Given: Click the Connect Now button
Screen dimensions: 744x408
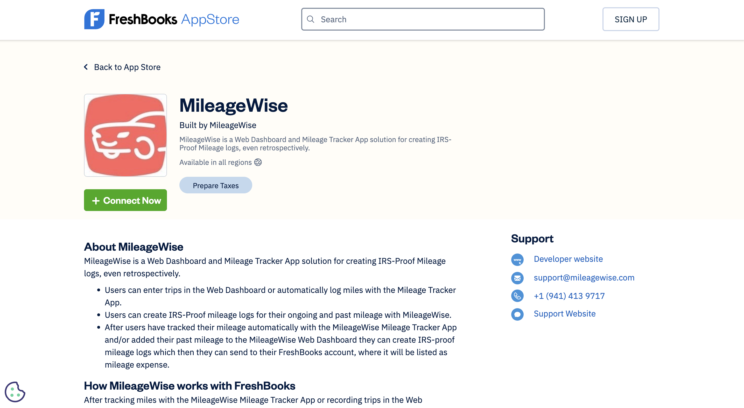Looking at the screenshot, I should 125,200.
